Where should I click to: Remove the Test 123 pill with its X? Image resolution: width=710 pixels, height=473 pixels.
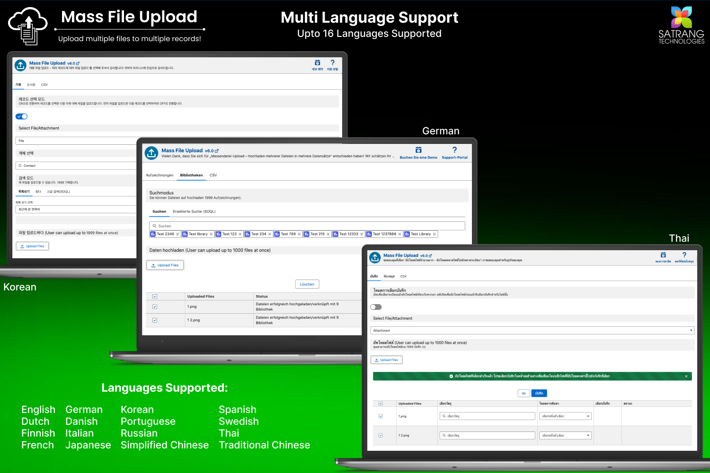[240, 234]
